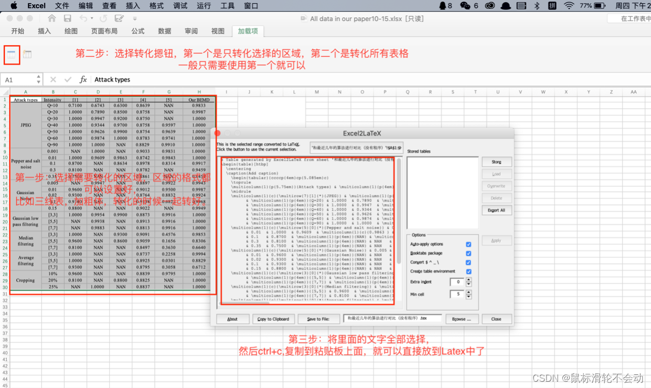
Task: Click the Save to File button
Action: 318,319
